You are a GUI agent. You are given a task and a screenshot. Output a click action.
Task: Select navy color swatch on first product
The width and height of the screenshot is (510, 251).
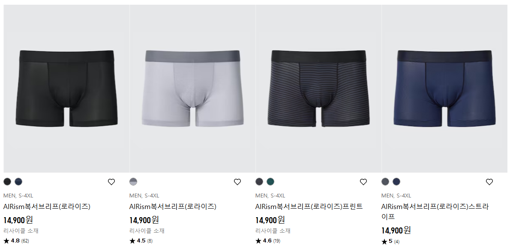click(x=18, y=182)
